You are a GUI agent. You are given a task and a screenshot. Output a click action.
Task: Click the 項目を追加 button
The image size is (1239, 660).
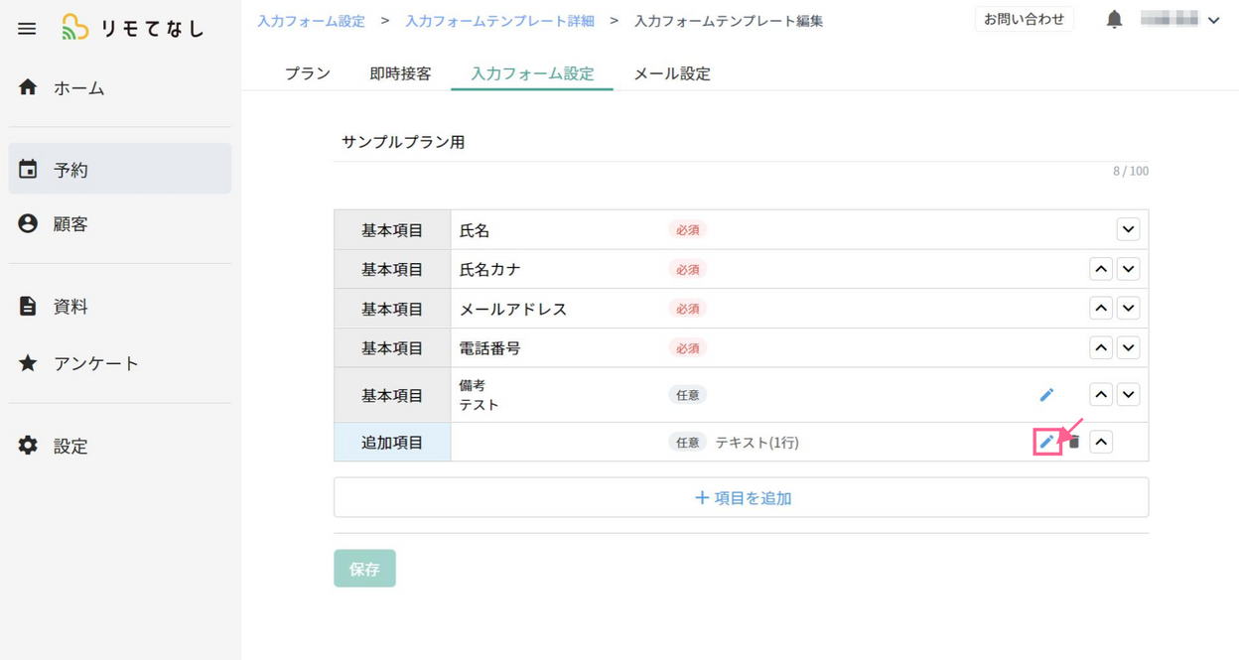point(741,498)
